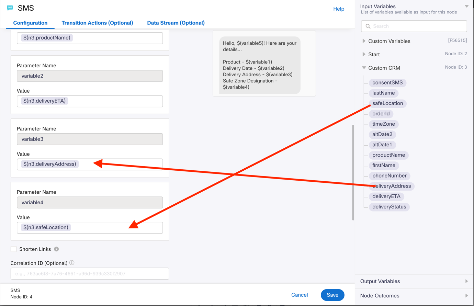The height and width of the screenshot is (306, 474).
Task: Click the variable4 parameter name field
Action: click(90, 202)
